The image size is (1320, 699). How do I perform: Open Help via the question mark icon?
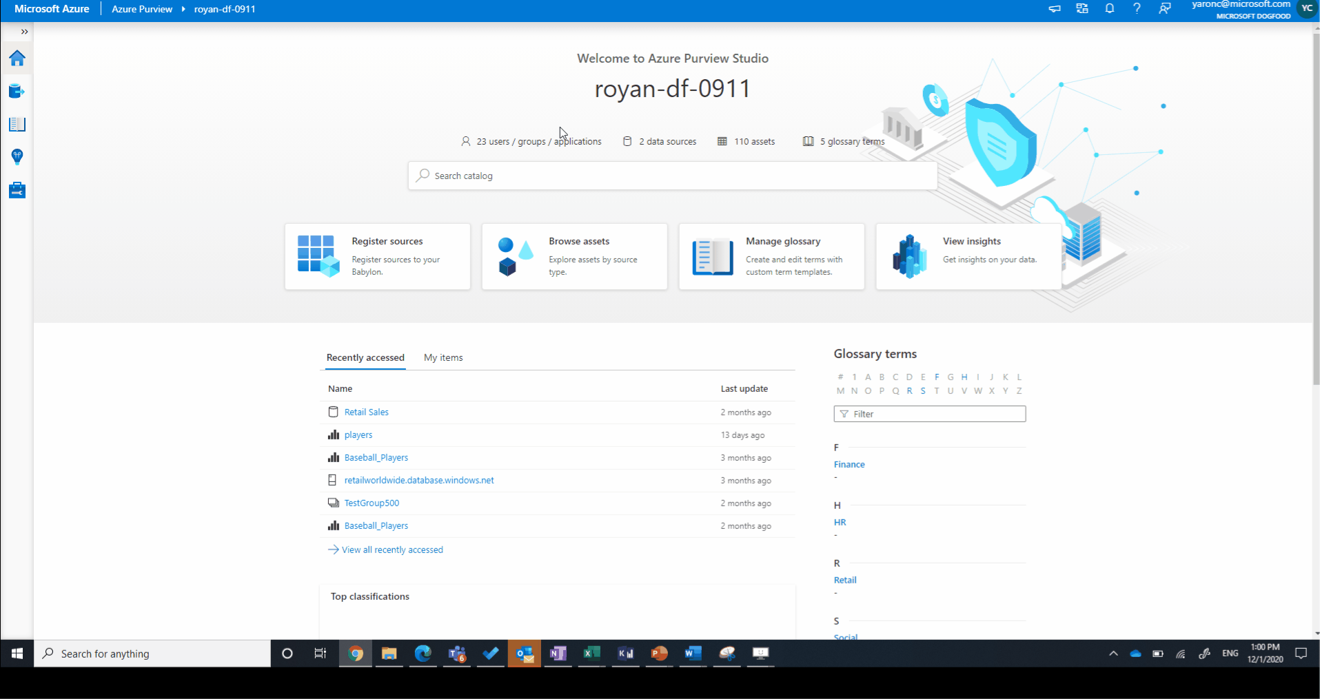1137,9
